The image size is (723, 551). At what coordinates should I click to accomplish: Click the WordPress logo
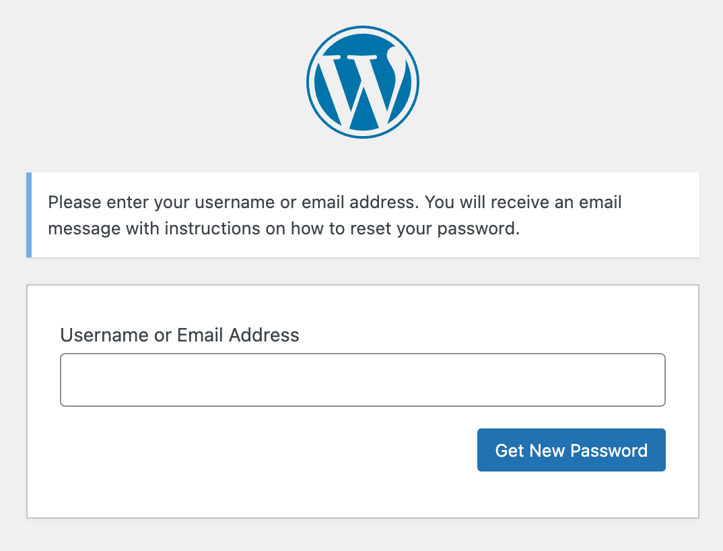click(x=362, y=82)
